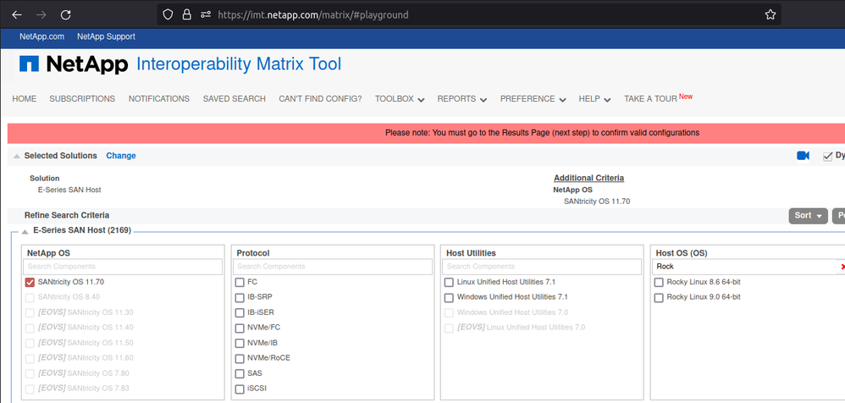Click the Change link for solutions
The width and height of the screenshot is (845, 403).
point(121,156)
